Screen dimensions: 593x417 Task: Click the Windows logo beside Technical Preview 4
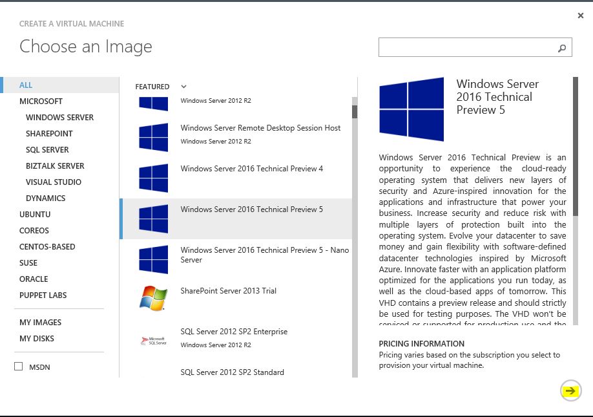point(154,178)
